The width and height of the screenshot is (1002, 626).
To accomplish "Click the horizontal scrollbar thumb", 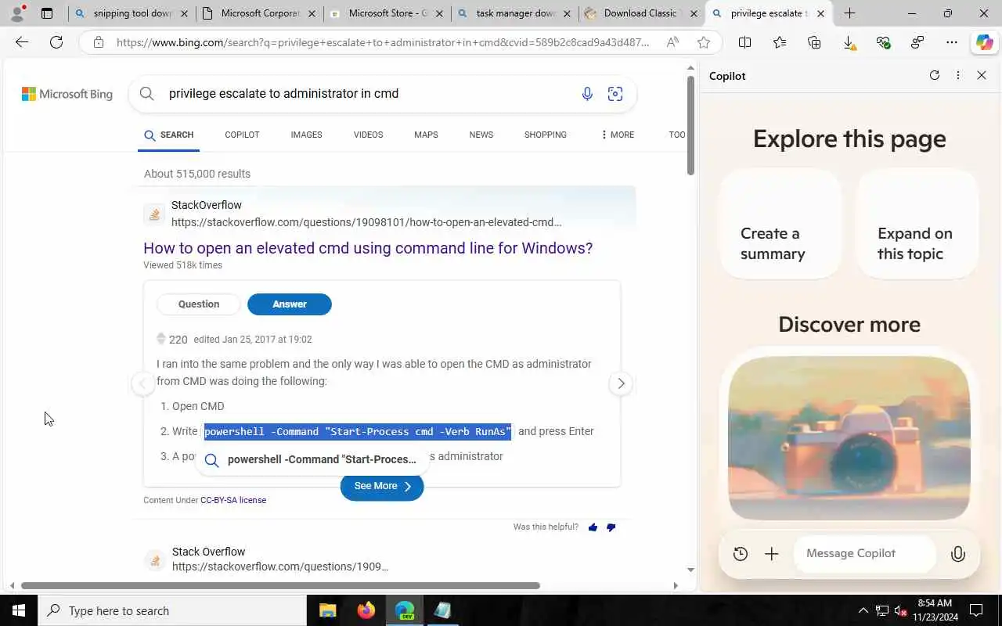I will (x=280, y=585).
